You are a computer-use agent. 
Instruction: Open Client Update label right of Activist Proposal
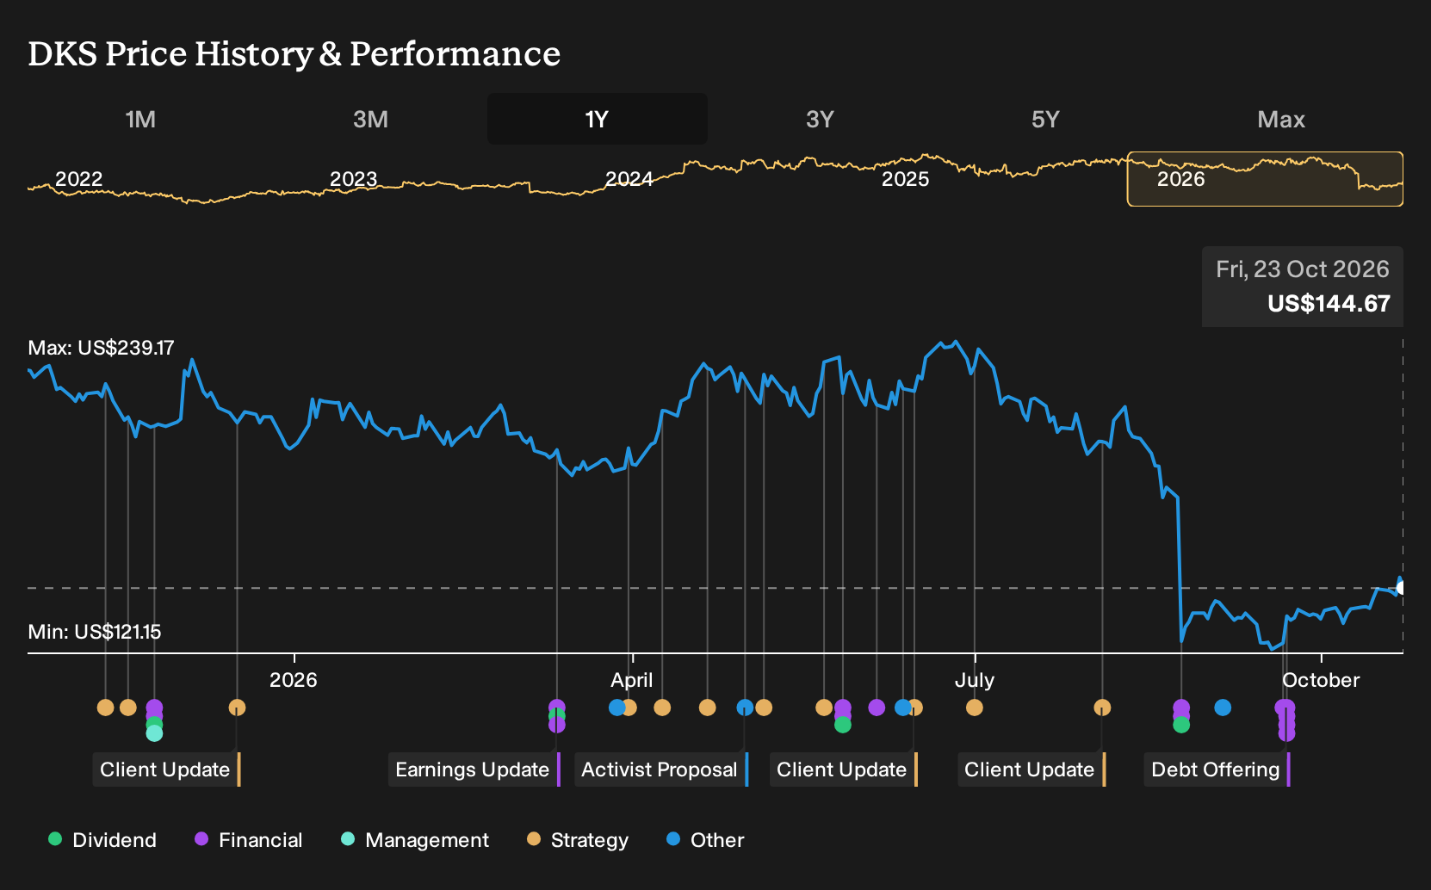(x=844, y=769)
